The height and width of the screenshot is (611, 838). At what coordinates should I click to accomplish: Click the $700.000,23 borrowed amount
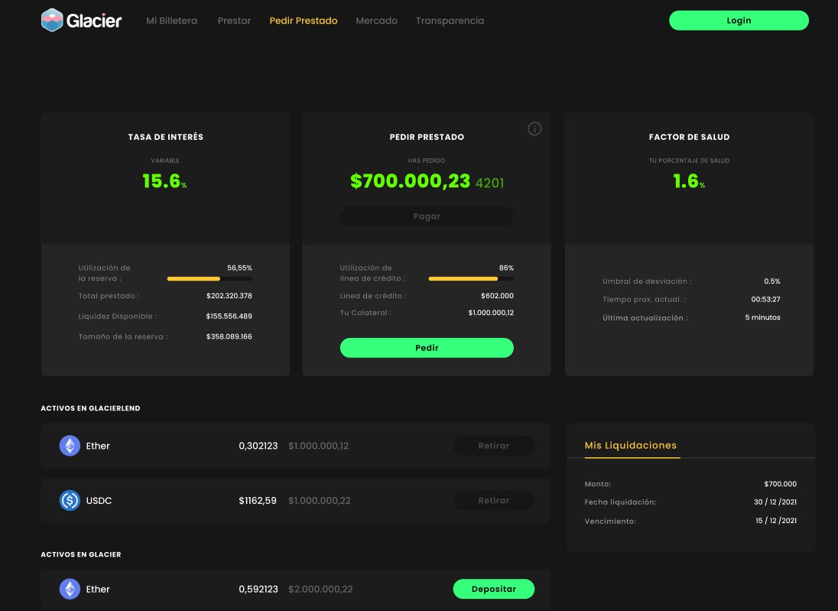coord(410,181)
